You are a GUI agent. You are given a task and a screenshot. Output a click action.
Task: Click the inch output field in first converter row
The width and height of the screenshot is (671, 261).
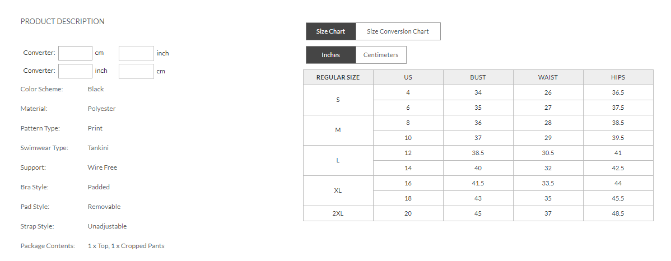click(x=136, y=53)
